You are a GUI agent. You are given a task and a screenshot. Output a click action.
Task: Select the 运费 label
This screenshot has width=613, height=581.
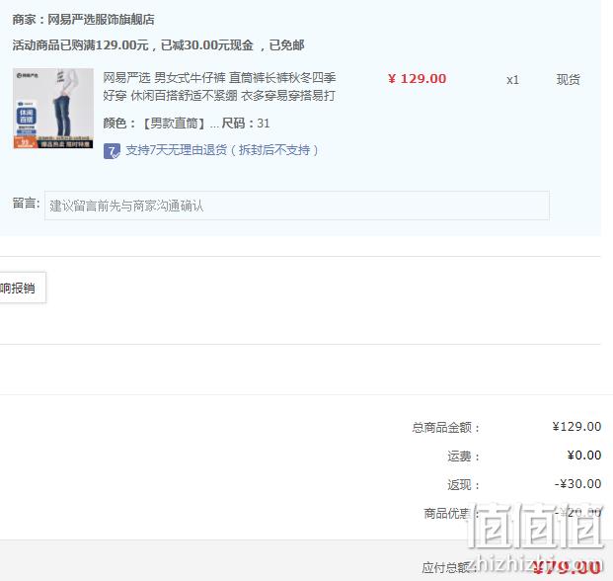click(x=463, y=456)
